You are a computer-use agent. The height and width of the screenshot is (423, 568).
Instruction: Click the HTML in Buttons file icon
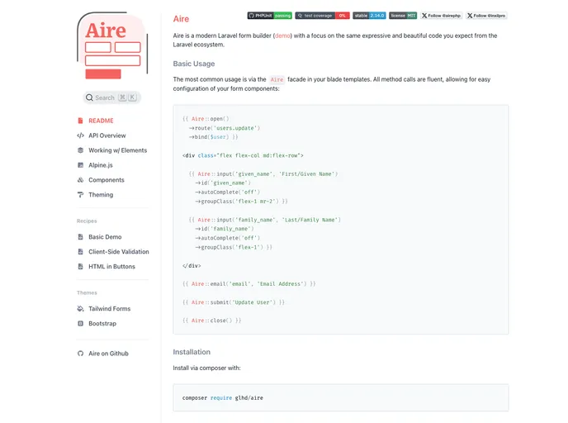[80, 267]
